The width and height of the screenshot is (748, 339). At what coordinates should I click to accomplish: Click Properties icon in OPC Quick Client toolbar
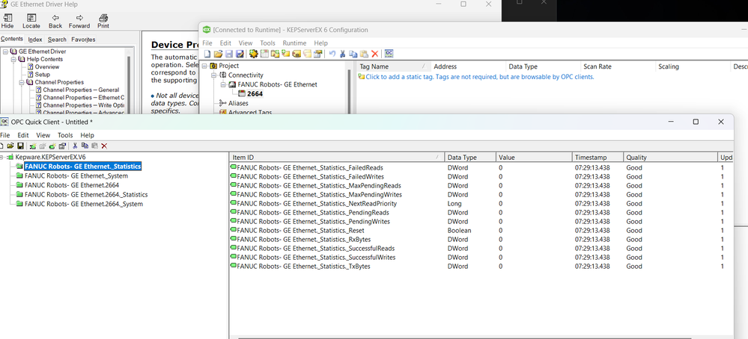(x=62, y=146)
